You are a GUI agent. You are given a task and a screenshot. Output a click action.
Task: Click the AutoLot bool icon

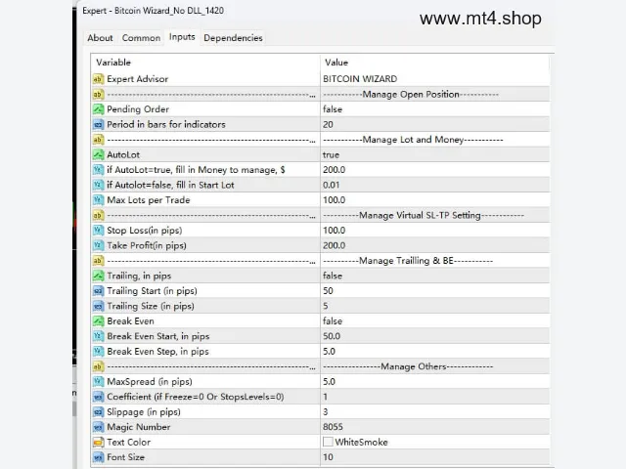coord(98,154)
